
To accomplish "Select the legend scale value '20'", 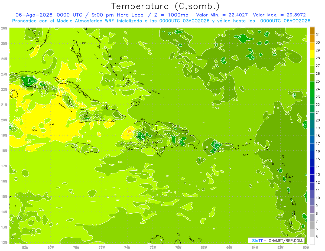I will tap(318, 120).
